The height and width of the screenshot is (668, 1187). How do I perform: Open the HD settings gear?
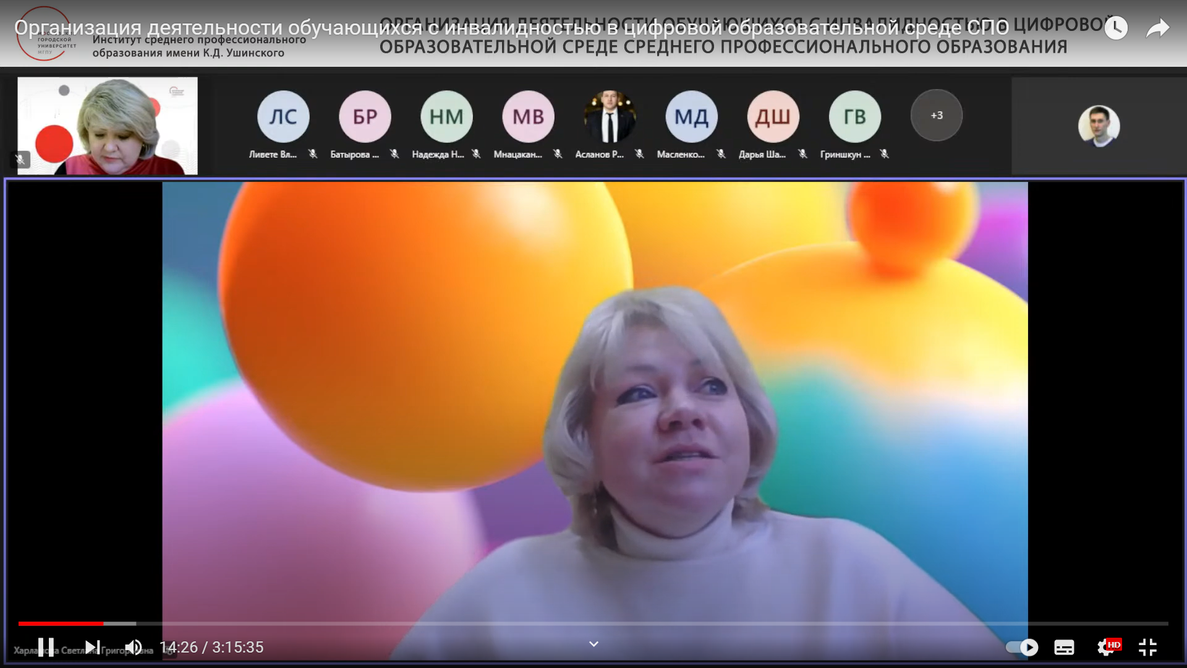[1107, 647]
